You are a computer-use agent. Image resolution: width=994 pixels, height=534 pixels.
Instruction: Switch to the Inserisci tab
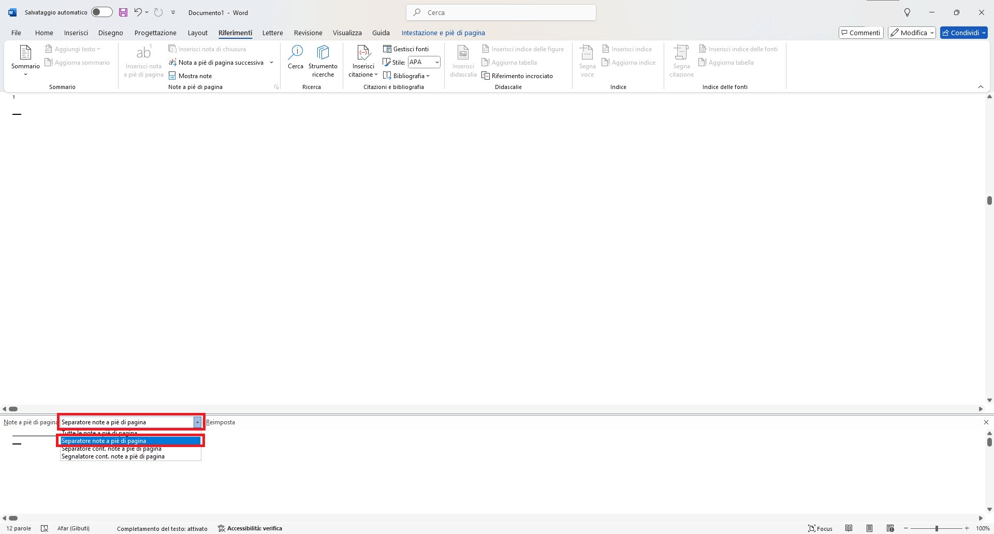76,33
